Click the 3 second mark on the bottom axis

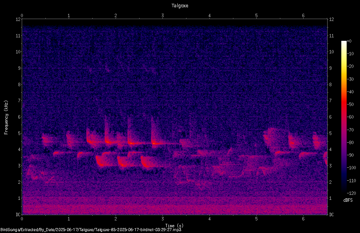point(162,219)
